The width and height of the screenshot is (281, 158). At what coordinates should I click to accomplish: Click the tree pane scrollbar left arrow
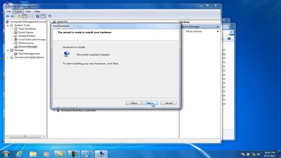(x=7, y=136)
